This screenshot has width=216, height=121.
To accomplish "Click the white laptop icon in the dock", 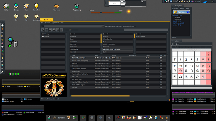I will tap(151, 118).
